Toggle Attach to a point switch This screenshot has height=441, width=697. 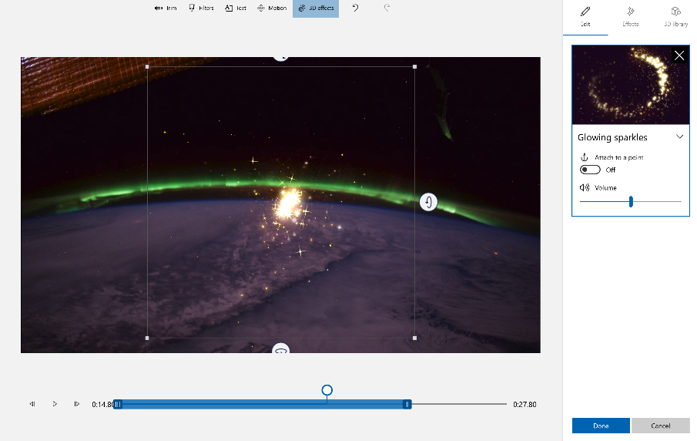590,170
